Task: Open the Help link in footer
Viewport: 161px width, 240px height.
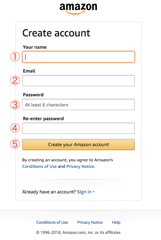Action: click(116, 222)
